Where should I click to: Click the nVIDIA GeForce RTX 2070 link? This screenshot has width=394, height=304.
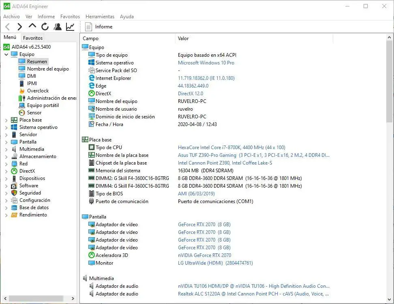click(x=205, y=255)
